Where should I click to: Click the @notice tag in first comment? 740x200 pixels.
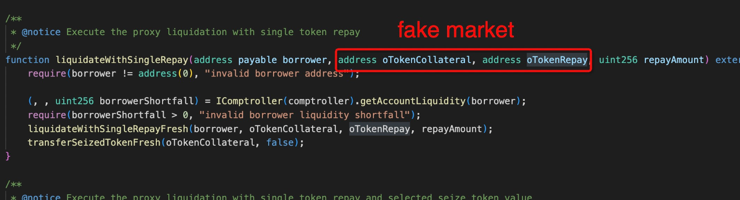[x=41, y=32]
